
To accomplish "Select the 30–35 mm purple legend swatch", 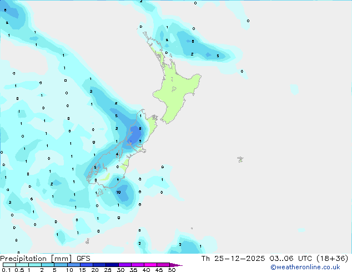I will pyautogui.click(x=124, y=265).
